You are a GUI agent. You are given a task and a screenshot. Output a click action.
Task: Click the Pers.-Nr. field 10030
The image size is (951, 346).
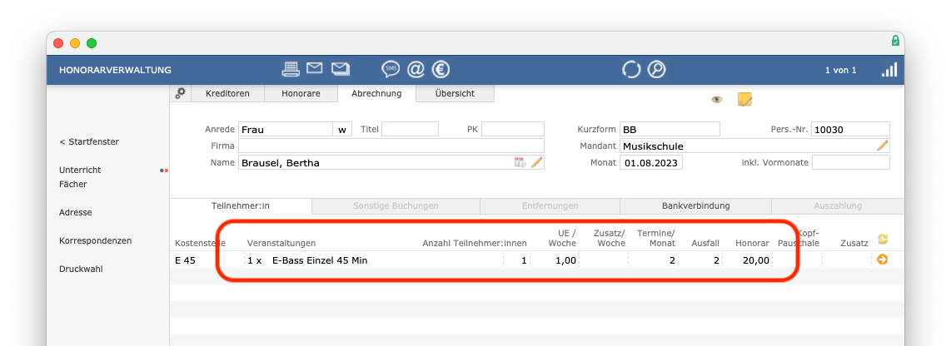[x=850, y=129]
